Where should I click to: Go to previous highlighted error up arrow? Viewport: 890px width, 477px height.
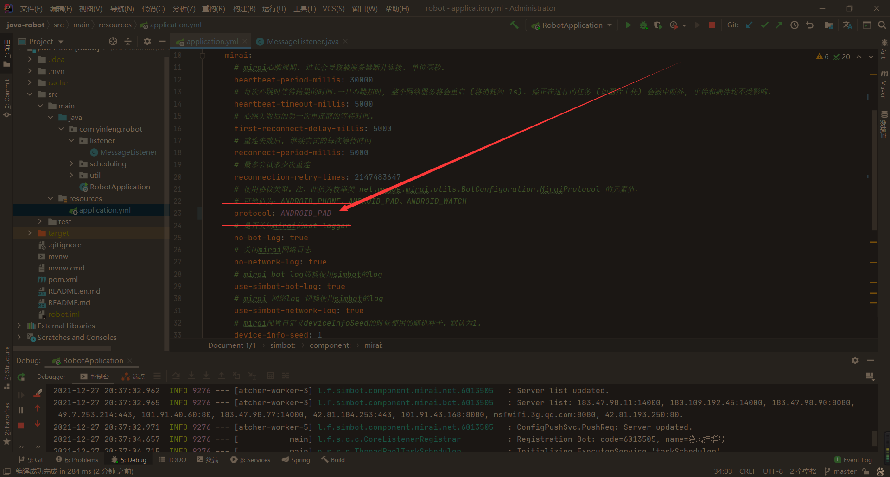click(x=859, y=56)
